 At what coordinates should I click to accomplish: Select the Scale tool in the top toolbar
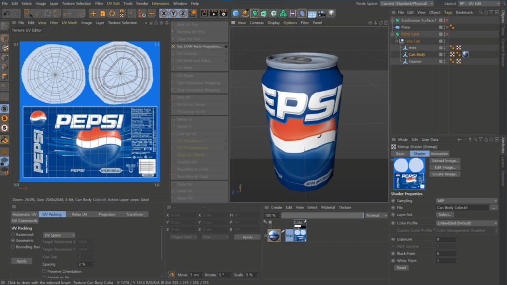pos(102,13)
